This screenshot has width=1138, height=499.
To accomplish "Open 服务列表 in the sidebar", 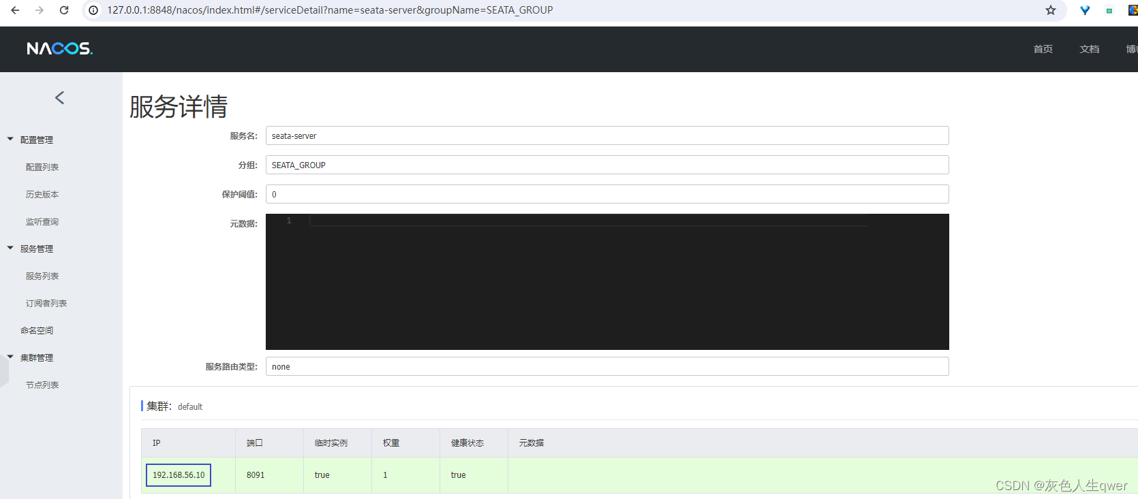I will [x=42, y=276].
